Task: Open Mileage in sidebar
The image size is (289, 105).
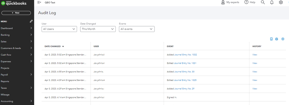Action: click(5, 95)
